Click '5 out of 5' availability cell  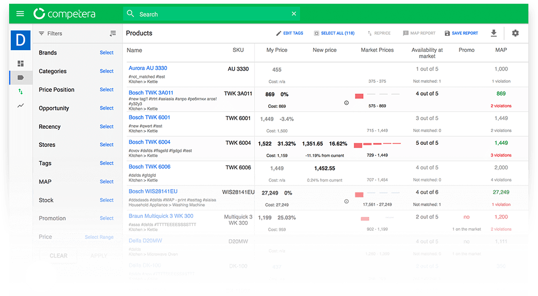[x=427, y=143]
